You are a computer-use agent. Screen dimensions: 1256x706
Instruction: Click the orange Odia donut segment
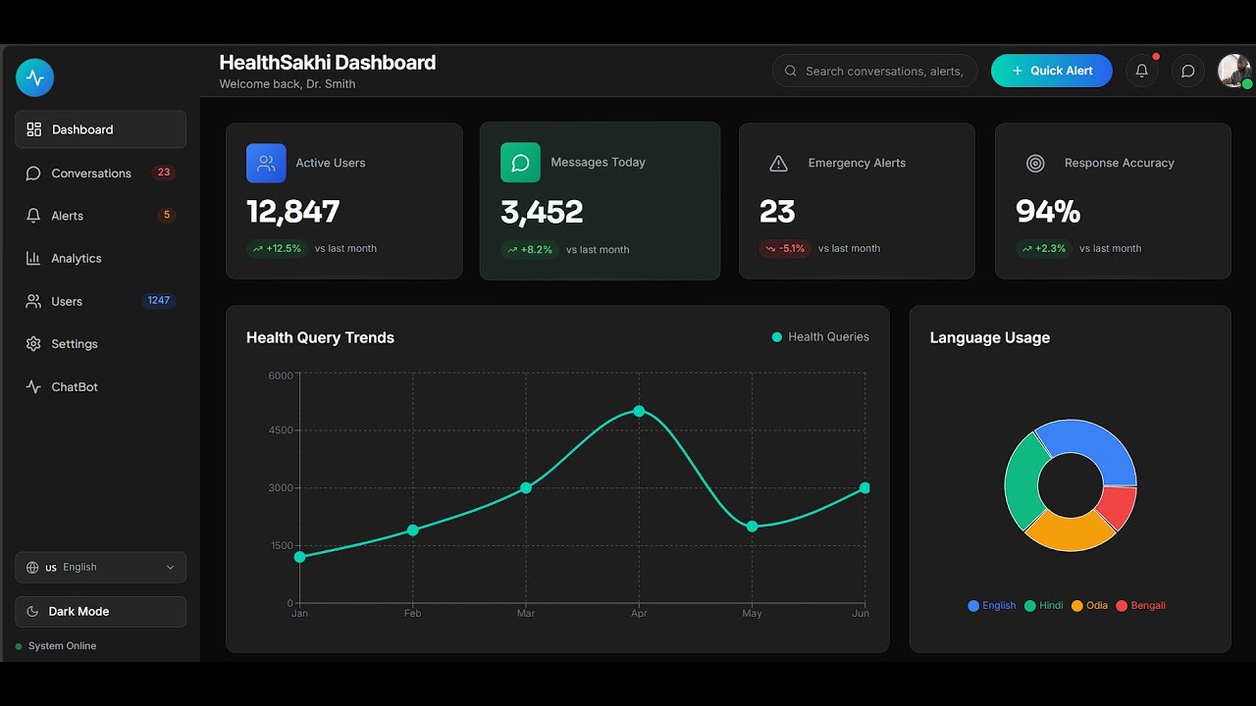click(x=1071, y=531)
